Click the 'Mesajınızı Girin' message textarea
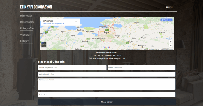203x106 pixels. click(107, 84)
